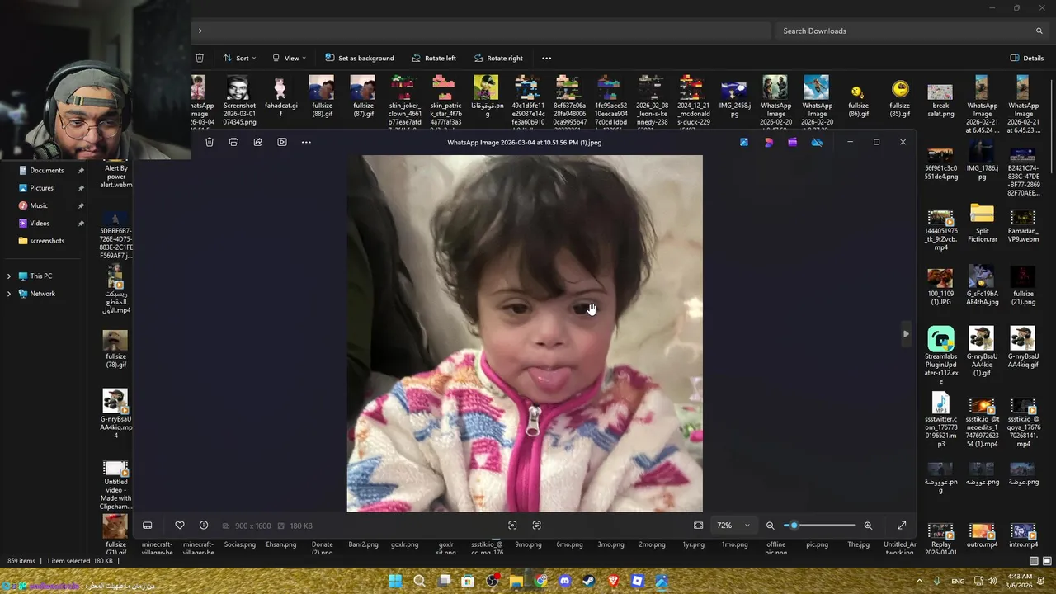This screenshot has height=594, width=1056.
Task: Toggle the Details pane in Explorer
Action: coord(1027,58)
